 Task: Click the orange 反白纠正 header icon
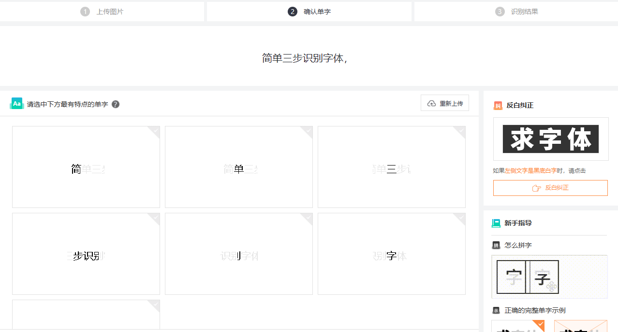(498, 106)
